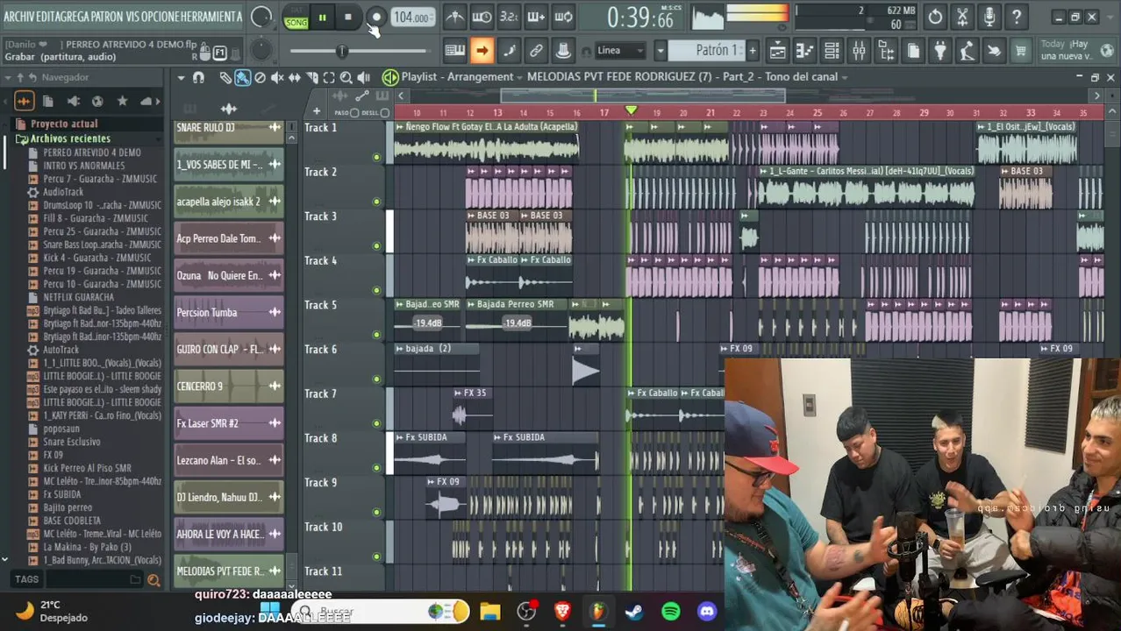Toggle the PASO option circle
This screenshot has width=1121, height=631.
354,112
